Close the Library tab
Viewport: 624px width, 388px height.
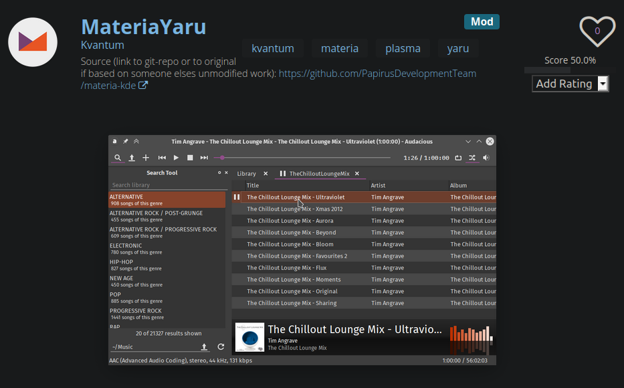point(266,173)
